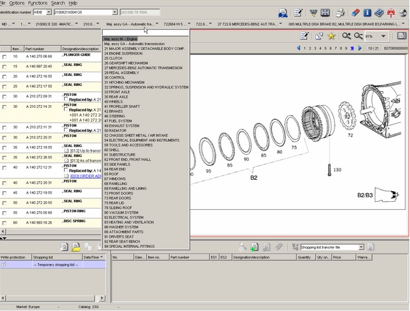The width and height of the screenshot is (410, 311).
Task: Go to the next picture arrow
Action: point(360,48)
